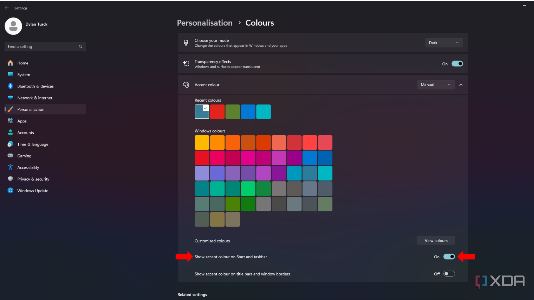This screenshot has height=300, width=534.
Task: Toggle off Transparency effects
Action: (x=458, y=64)
